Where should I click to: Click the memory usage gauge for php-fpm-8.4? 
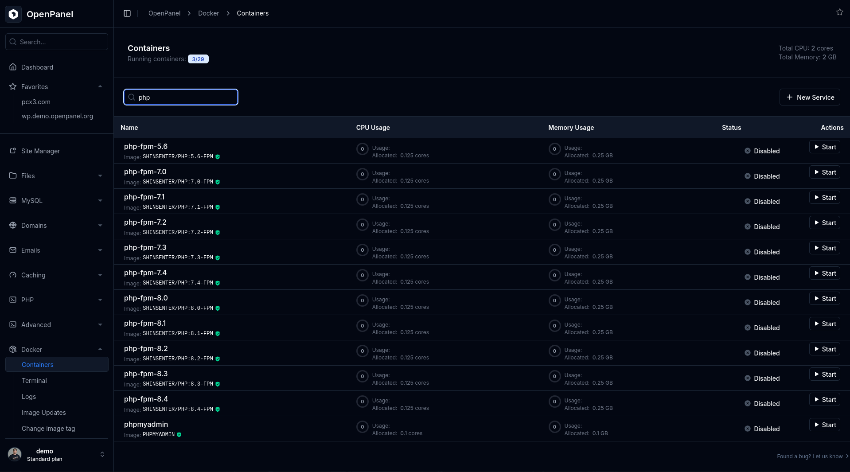pos(554,402)
